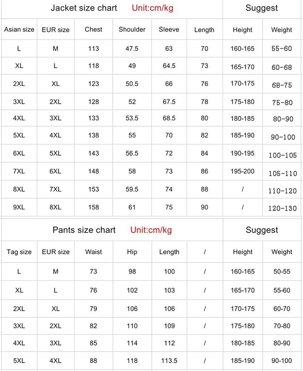Click pants length value 113.5
The height and width of the screenshot is (371, 303).
(169, 361)
